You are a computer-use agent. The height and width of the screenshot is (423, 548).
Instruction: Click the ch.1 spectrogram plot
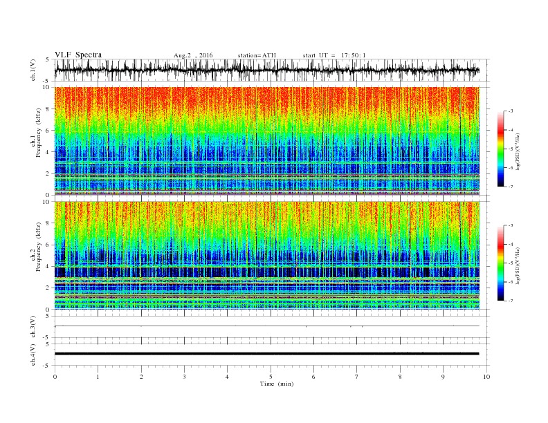pos(266,141)
